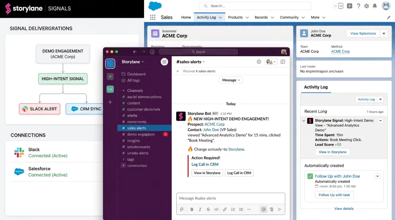
Task: Go forward in Slack history
Action: coord(143,51)
